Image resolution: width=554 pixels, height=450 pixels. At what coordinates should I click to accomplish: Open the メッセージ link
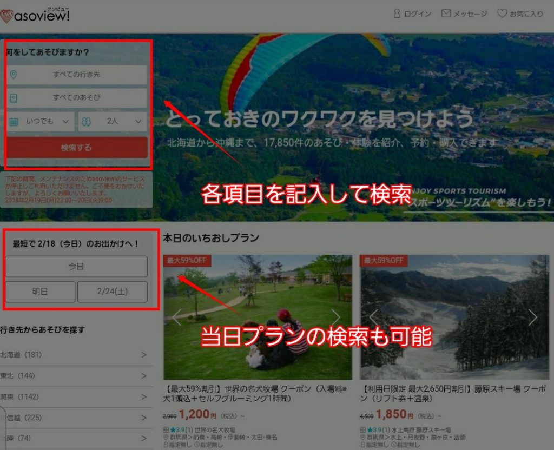click(x=470, y=14)
